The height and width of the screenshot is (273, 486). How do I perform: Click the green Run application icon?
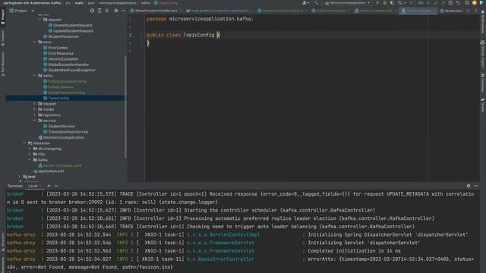[x=377, y=3]
